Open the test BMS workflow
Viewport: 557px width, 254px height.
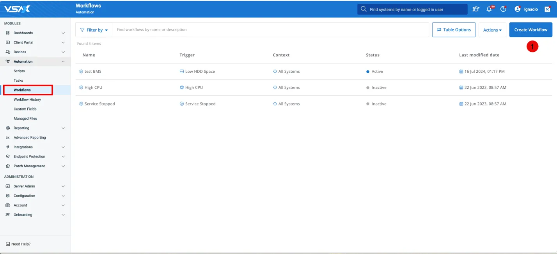[93, 72]
